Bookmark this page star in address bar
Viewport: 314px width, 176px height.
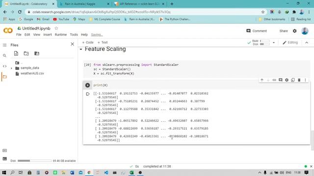pyautogui.click(x=263, y=12)
